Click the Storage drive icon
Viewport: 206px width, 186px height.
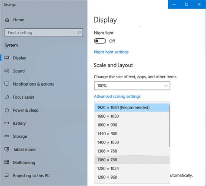pos(7,136)
